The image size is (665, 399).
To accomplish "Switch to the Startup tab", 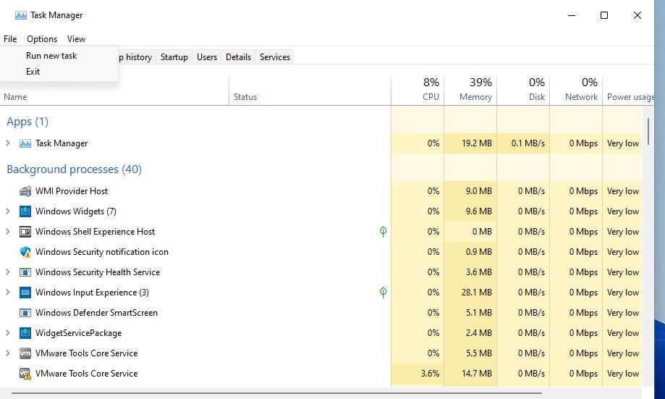I will (x=174, y=57).
